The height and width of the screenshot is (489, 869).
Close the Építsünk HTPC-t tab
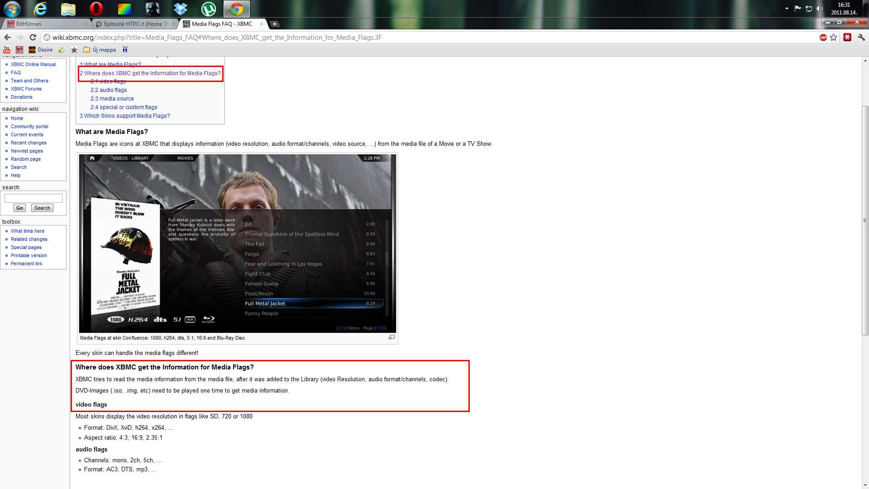(x=174, y=24)
